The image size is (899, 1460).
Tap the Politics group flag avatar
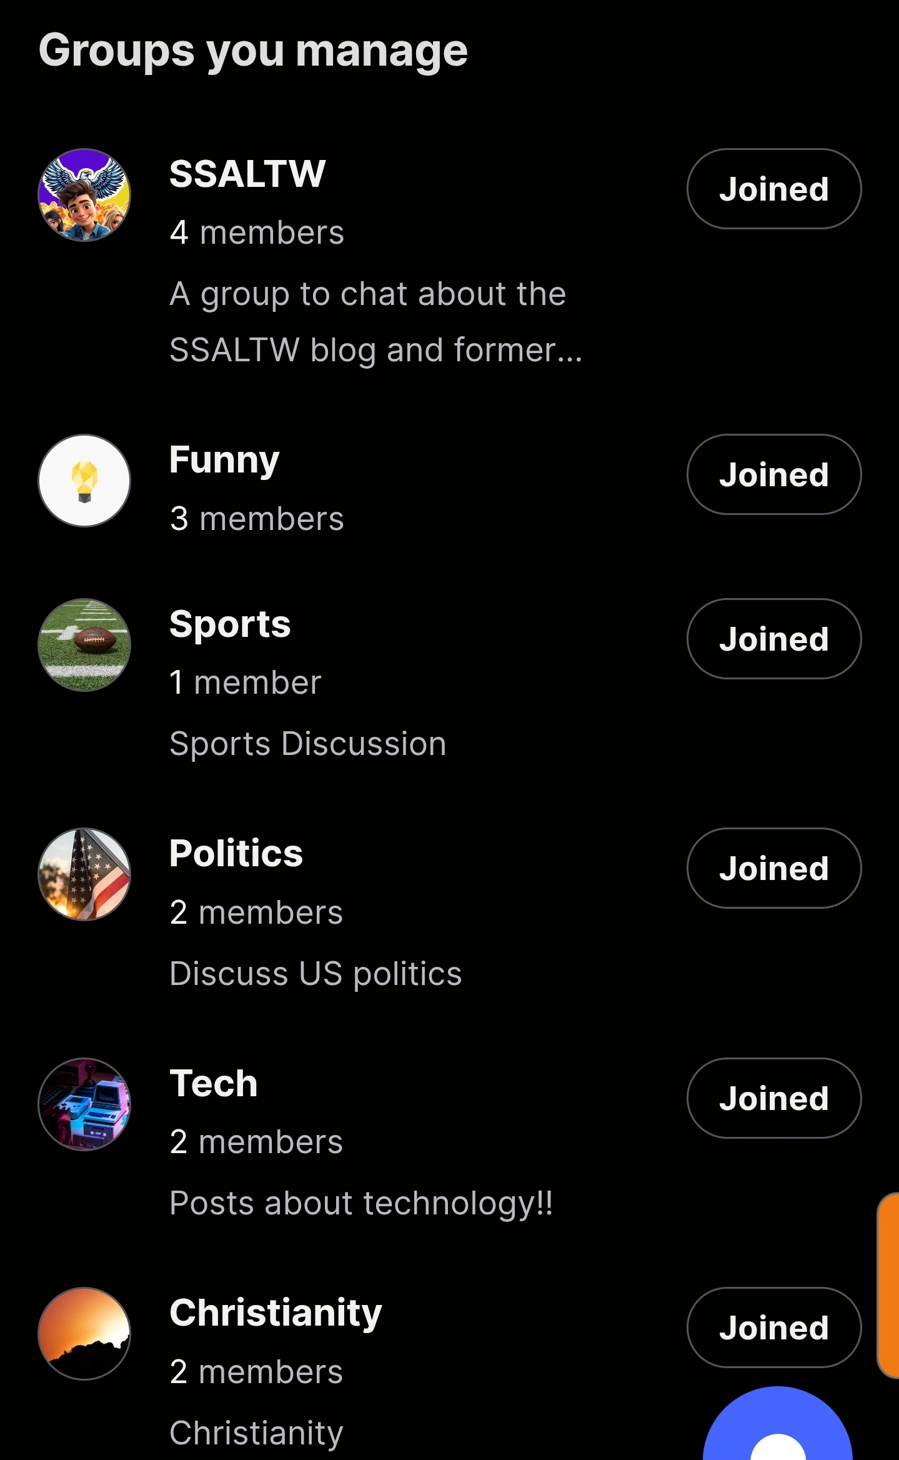point(84,874)
